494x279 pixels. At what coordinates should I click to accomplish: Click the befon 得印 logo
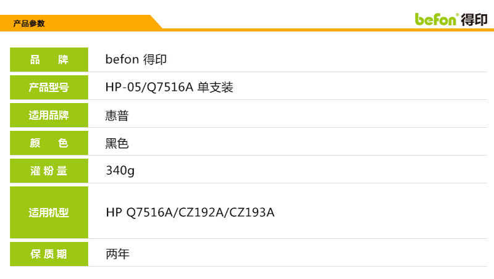pyautogui.click(x=451, y=20)
